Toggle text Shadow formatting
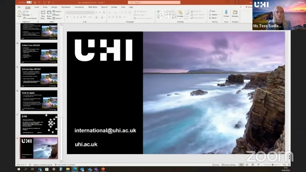306x172 pixels. click(78, 17)
